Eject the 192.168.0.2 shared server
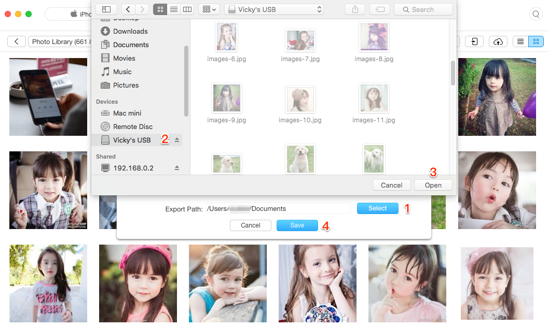Image resolution: width=548 pixels, height=327 pixels. coord(177,168)
